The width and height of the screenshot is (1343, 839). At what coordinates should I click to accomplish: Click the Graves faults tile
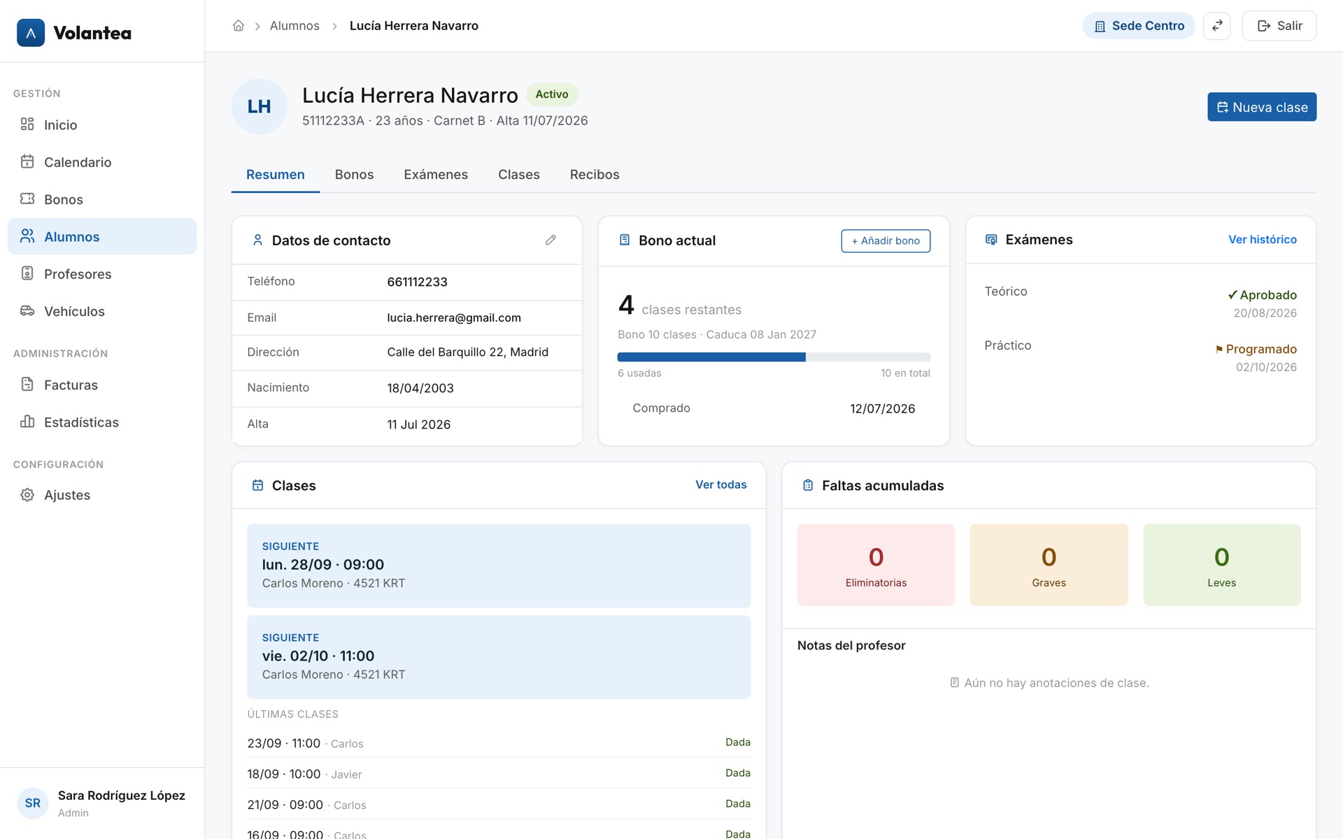pyautogui.click(x=1049, y=564)
